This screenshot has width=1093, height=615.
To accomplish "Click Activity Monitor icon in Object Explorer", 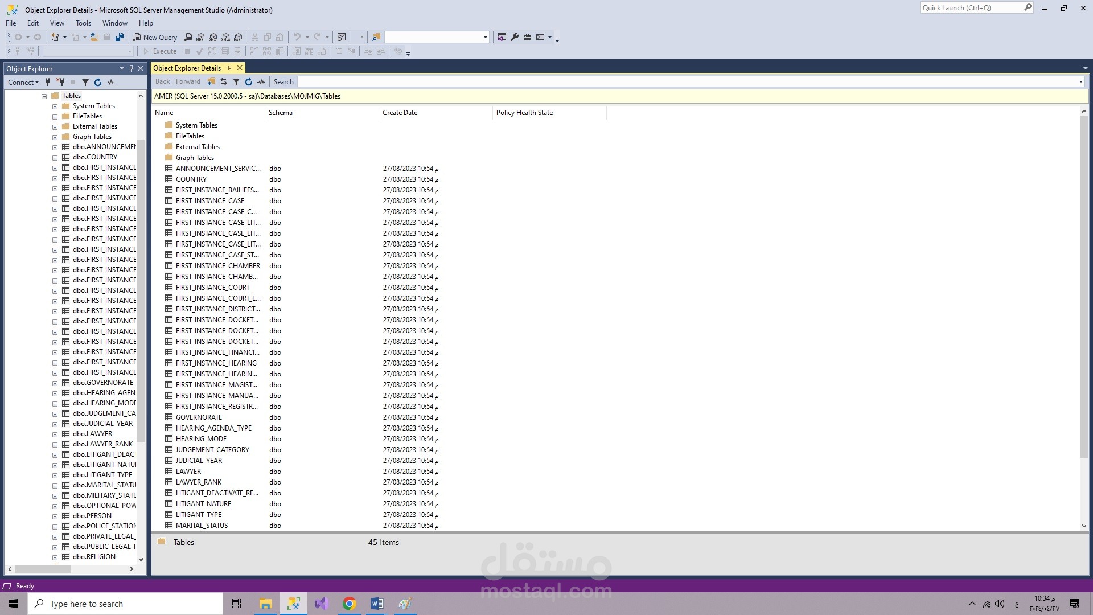I will (x=110, y=82).
